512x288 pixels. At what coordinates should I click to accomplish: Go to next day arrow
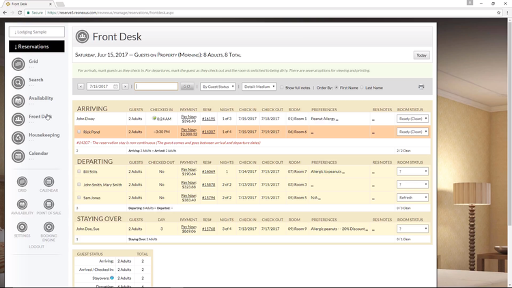point(125,87)
